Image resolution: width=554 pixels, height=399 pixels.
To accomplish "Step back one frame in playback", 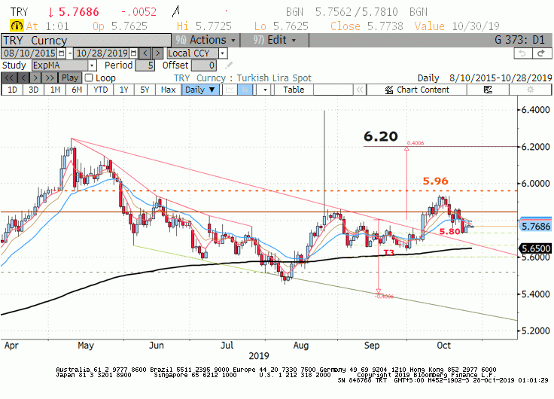I will pos(23,78).
